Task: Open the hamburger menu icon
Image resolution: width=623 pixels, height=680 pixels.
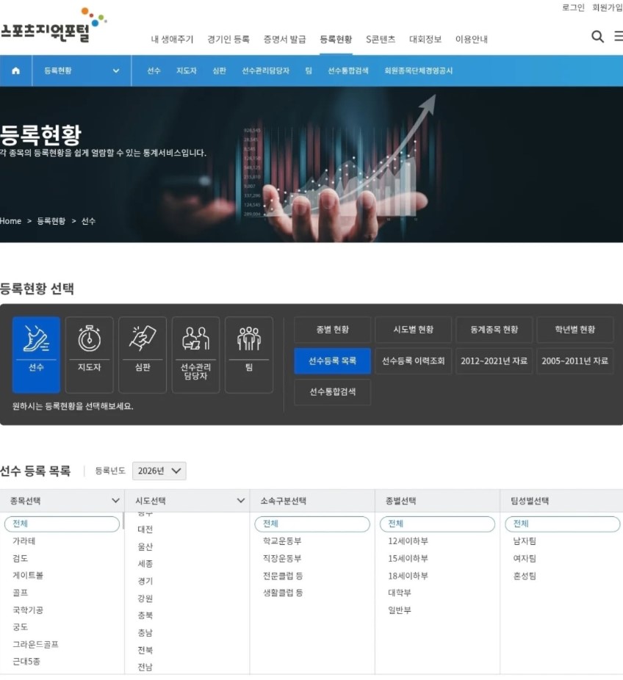Action: click(619, 37)
